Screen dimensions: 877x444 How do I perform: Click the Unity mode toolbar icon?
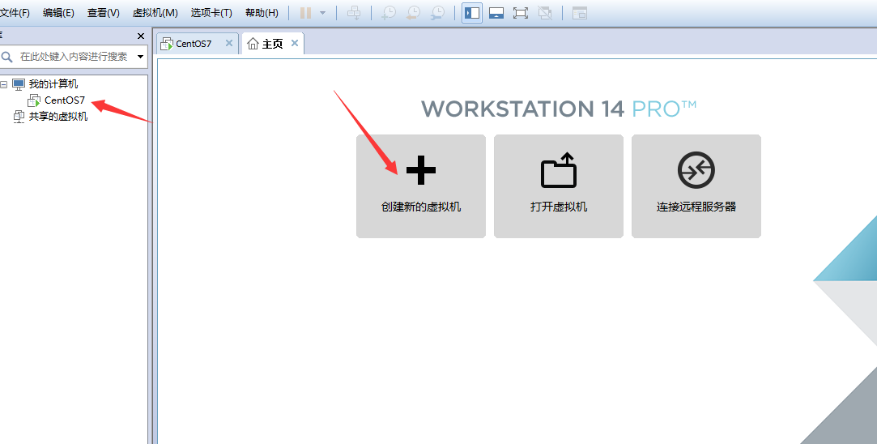tap(545, 13)
